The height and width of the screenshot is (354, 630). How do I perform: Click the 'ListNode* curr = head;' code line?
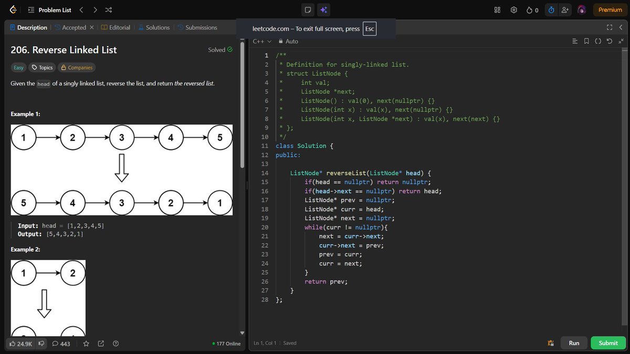coord(344,209)
